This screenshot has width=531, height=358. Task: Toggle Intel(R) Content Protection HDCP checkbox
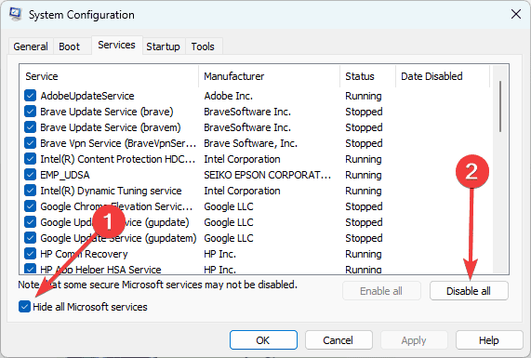(30, 159)
